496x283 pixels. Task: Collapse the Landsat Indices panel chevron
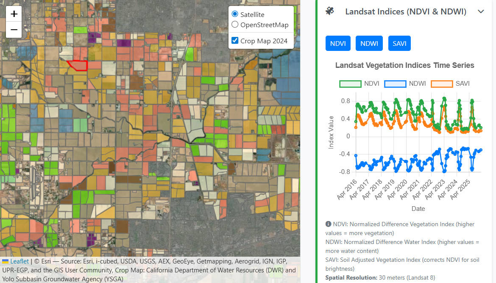pyautogui.click(x=481, y=11)
